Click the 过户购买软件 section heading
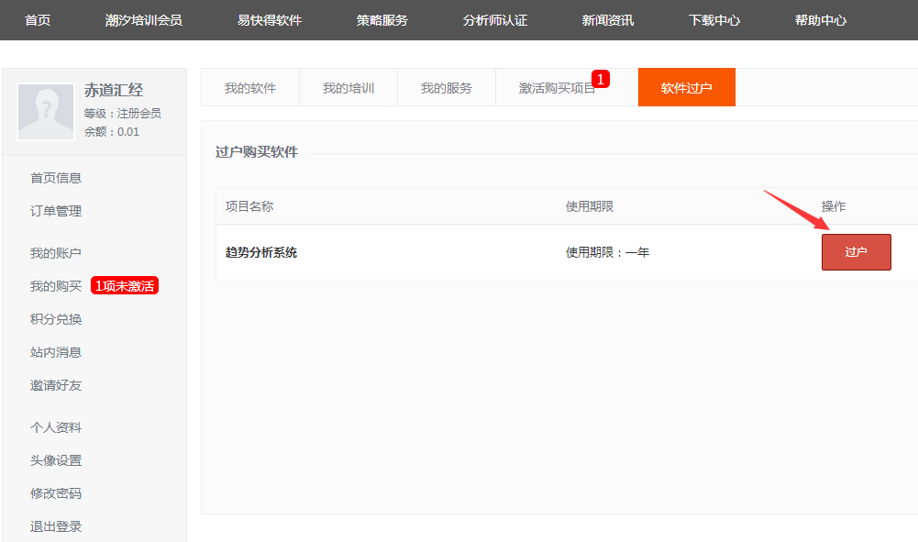Image resolution: width=918 pixels, height=542 pixels. point(257,152)
